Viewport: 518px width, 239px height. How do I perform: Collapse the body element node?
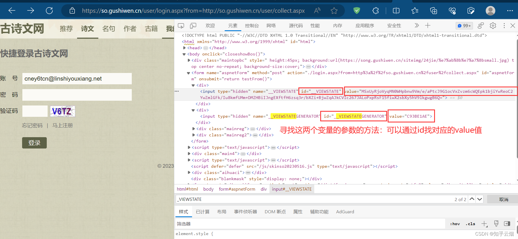[184, 54]
